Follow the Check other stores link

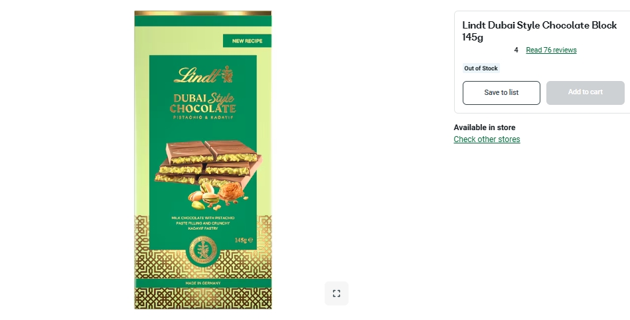coord(487,139)
